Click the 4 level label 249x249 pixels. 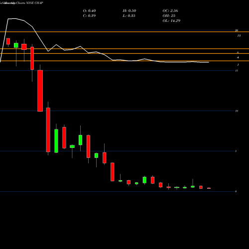click(x=238, y=58)
